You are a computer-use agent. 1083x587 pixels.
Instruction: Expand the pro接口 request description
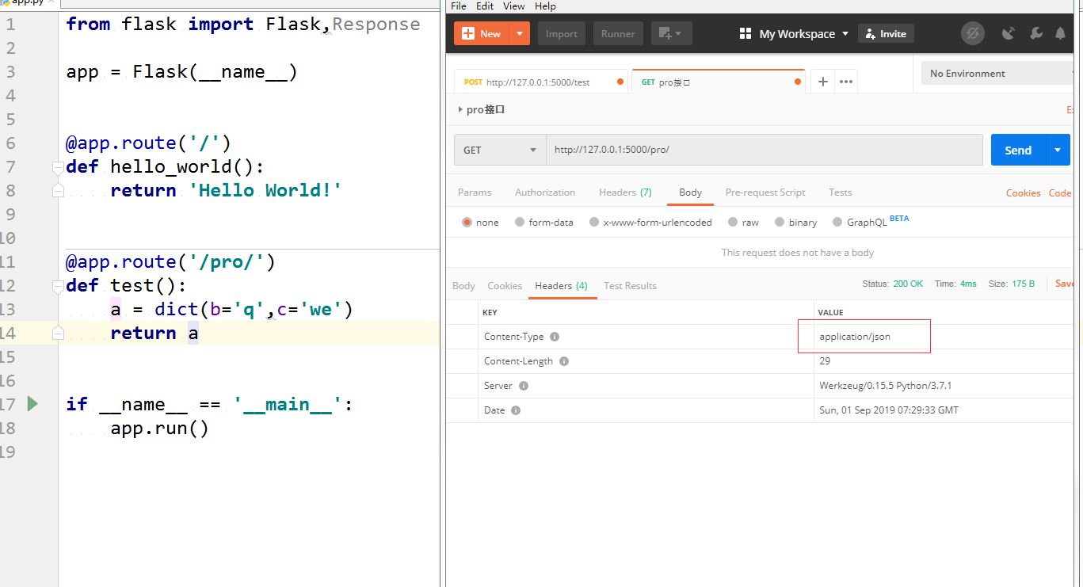(x=460, y=109)
